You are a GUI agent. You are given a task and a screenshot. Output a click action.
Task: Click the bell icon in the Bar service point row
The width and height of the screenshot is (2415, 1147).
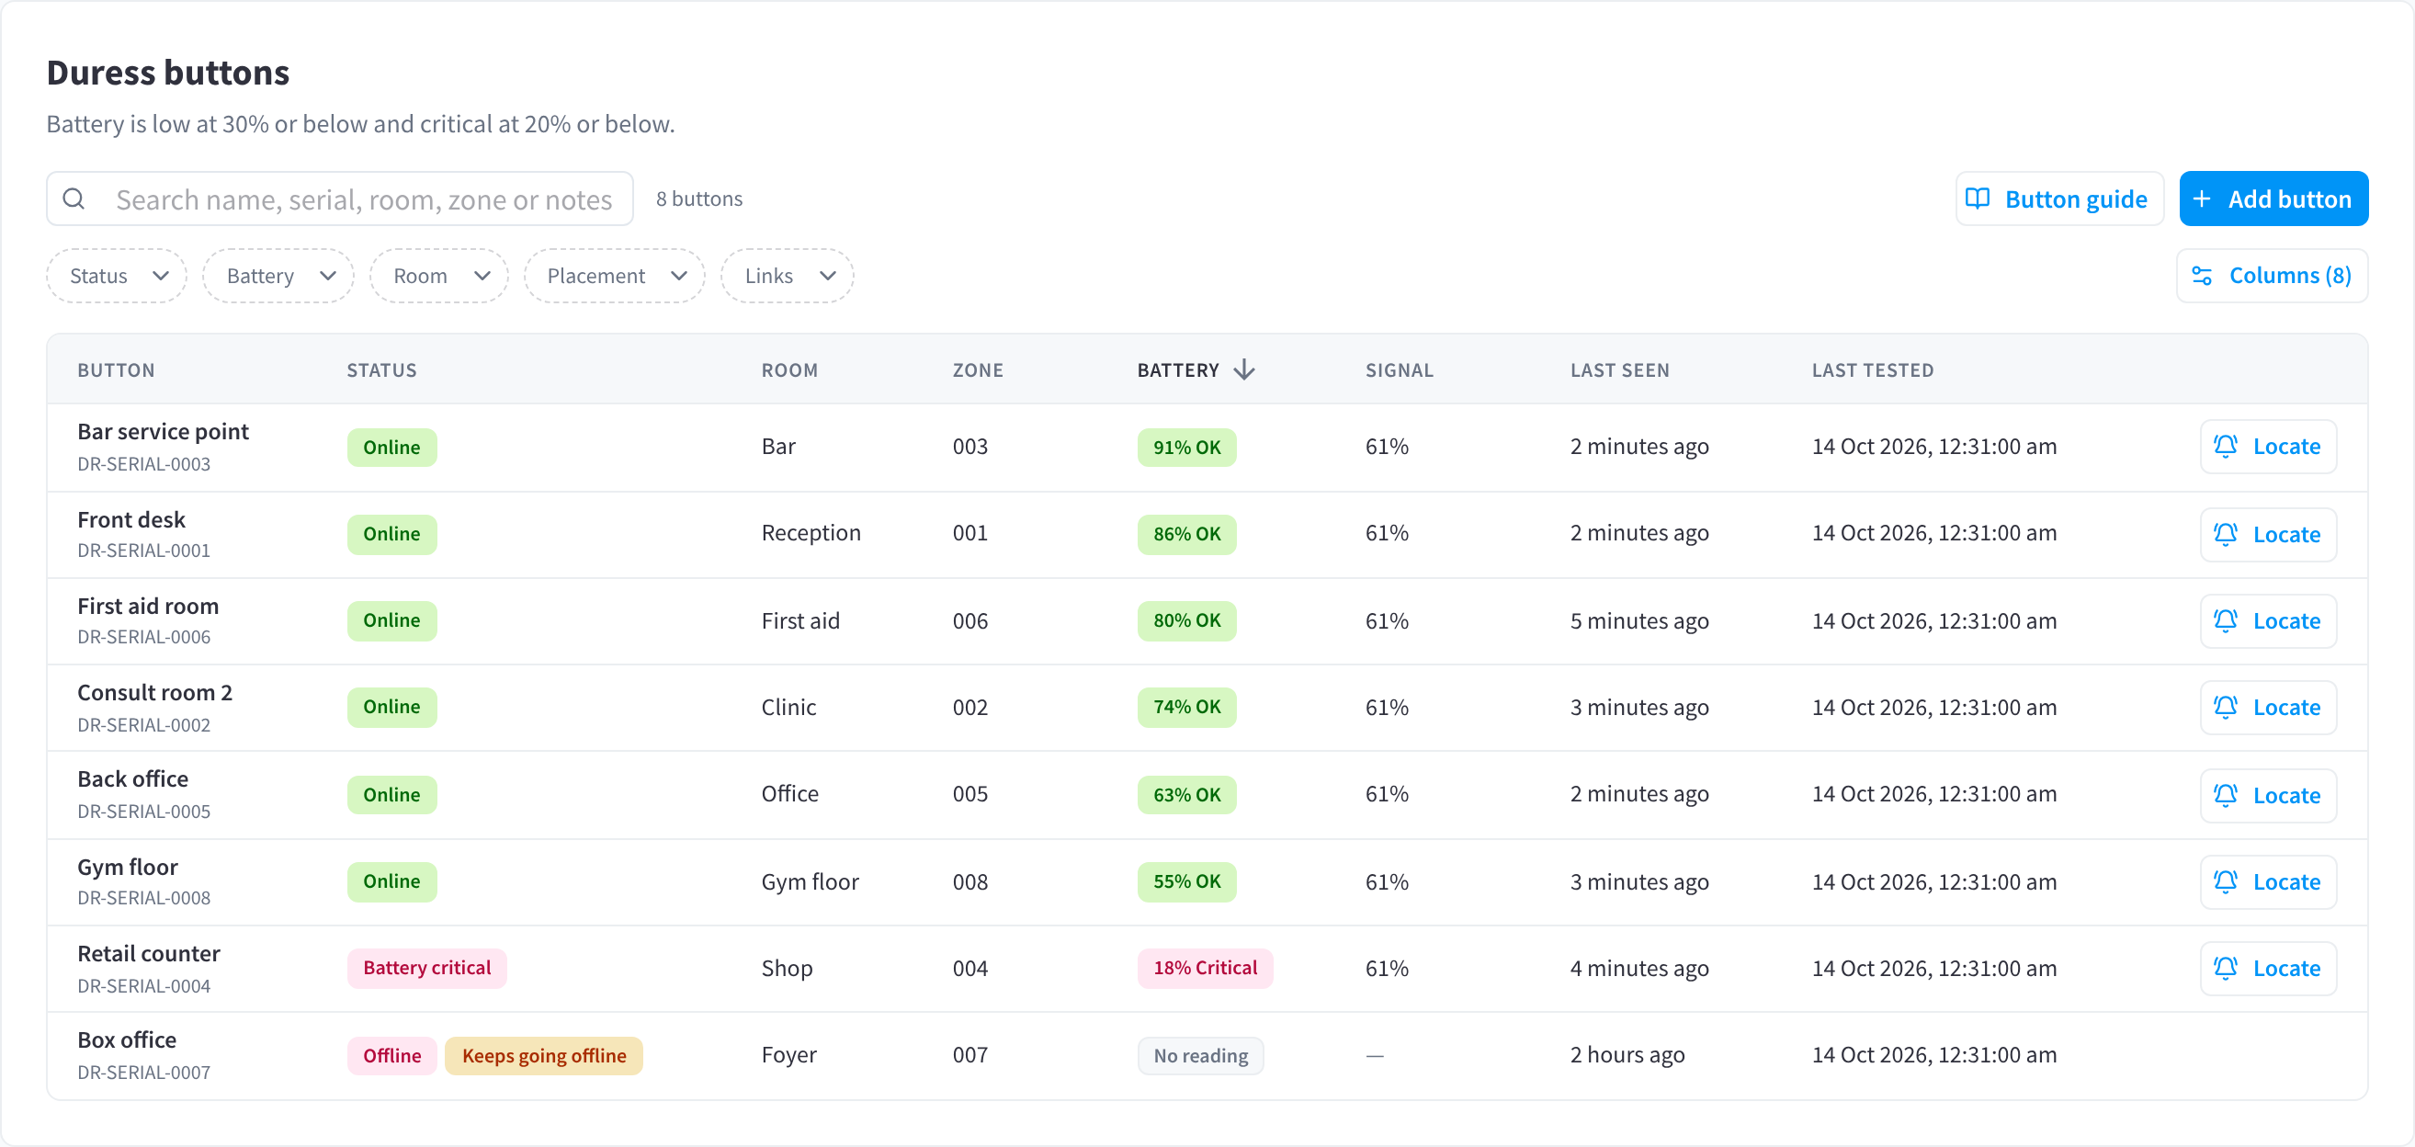pyautogui.click(x=2226, y=447)
